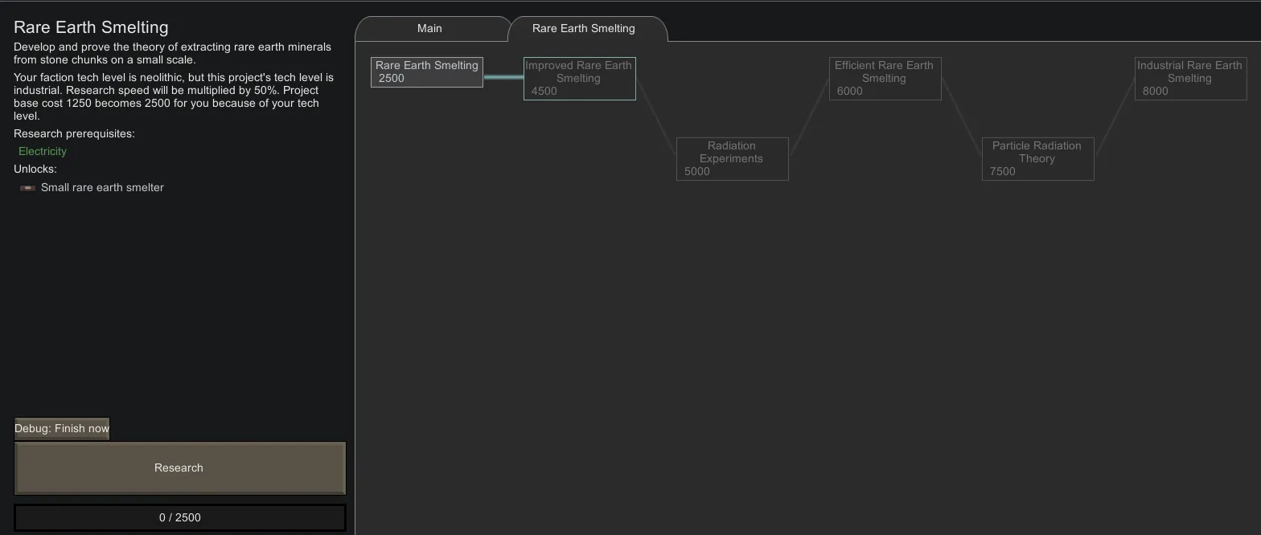Image resolution: width=1261 pixels, height=535 pixels.
Task: Select the Improved Rare Earth Smelting node
Action: coord(579,79)
